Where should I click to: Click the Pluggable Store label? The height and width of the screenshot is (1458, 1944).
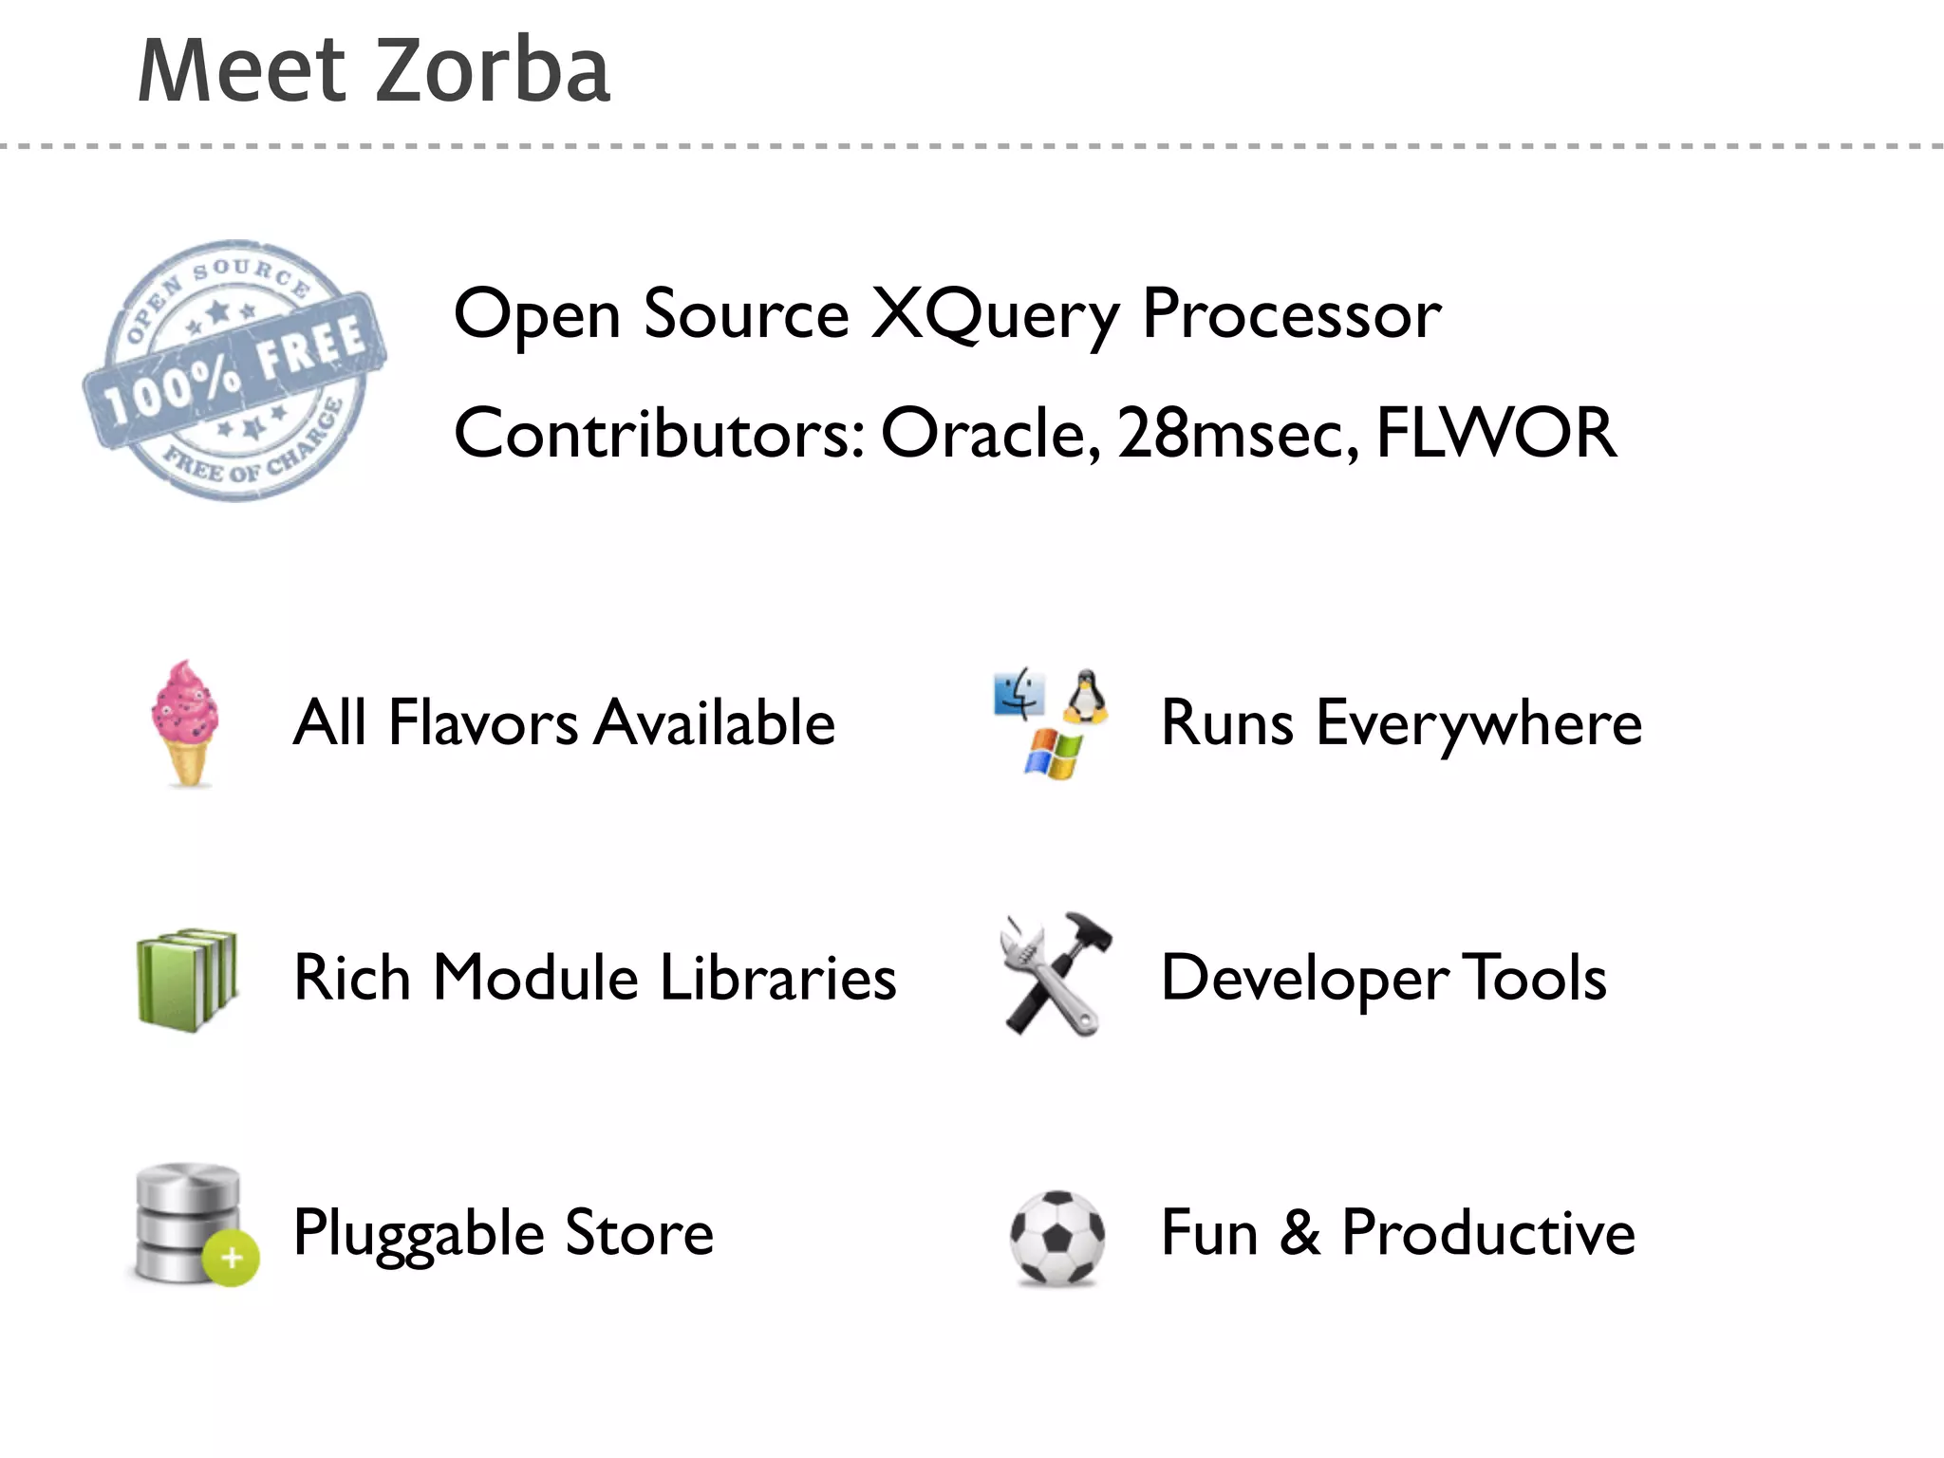504,1234
